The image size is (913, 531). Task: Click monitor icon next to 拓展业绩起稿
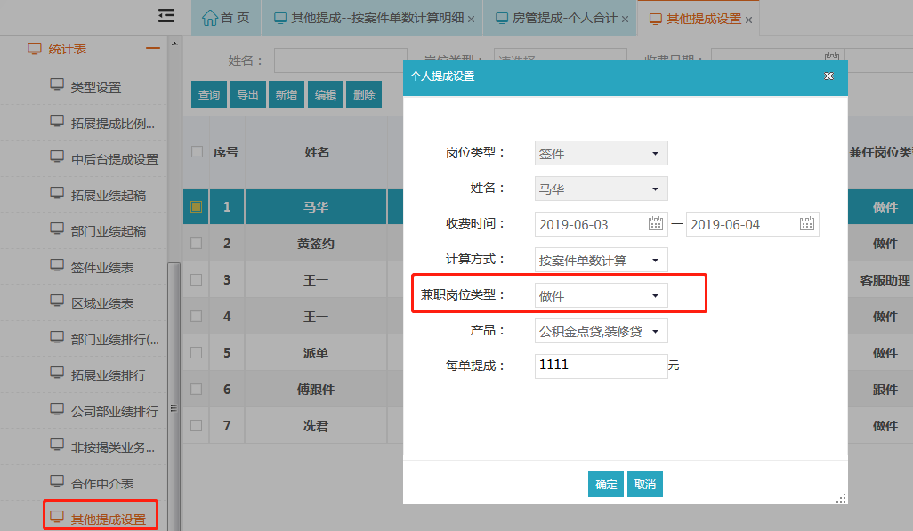(x=56, y=193)
